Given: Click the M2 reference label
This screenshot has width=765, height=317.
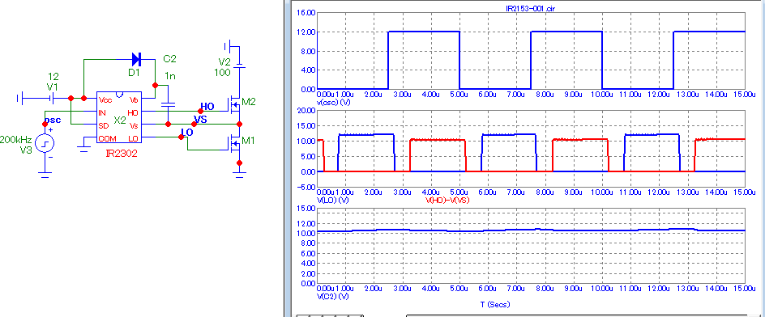Looking at the screenshot, I should pyautogui.click(x=249, y=101).
